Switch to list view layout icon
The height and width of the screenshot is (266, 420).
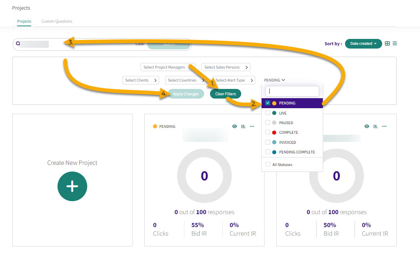[x=395, y=43]
